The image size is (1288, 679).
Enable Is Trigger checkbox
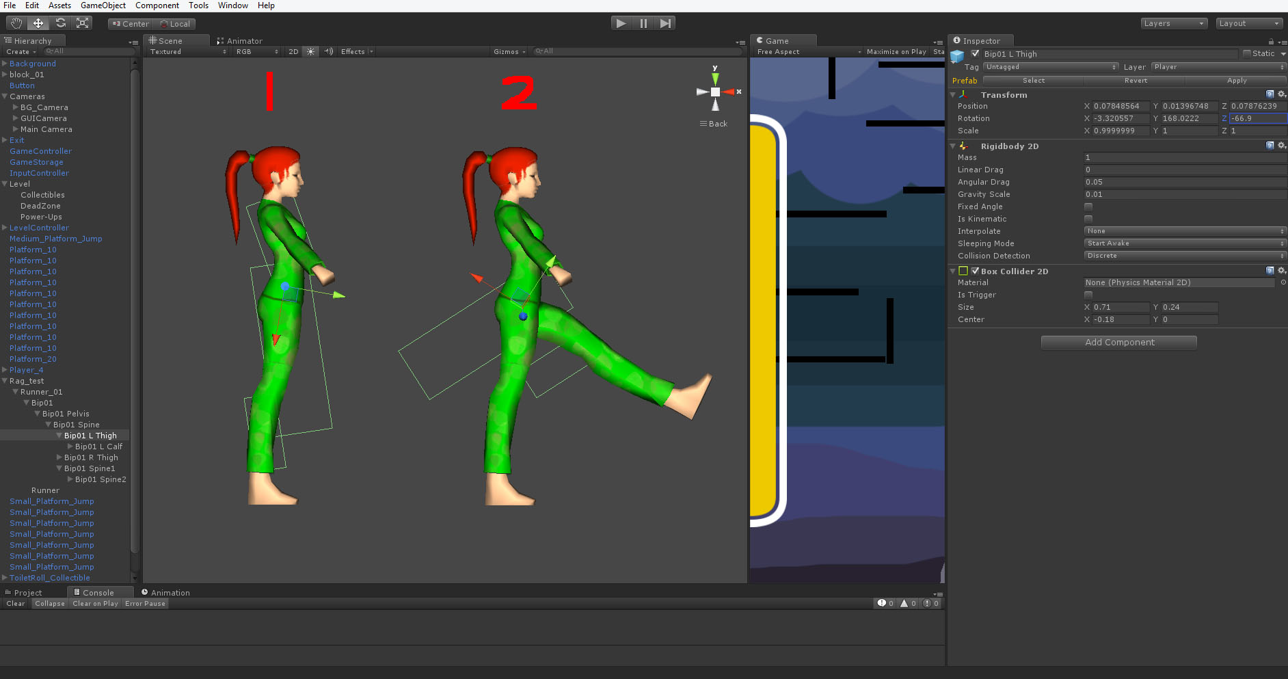pyautogui.click(x=1088, y=295)
